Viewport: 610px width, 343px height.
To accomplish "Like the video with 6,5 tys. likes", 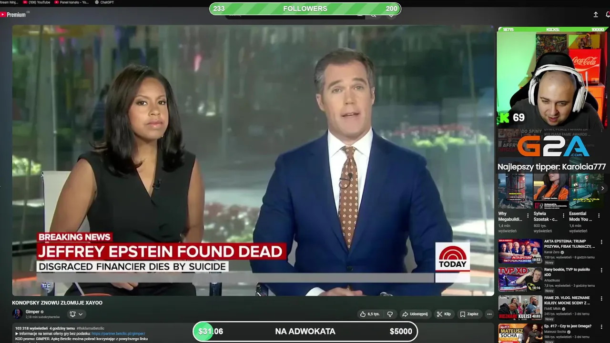I will pos(370,314).
